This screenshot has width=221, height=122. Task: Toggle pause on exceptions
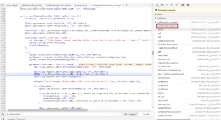pos(188,5)
